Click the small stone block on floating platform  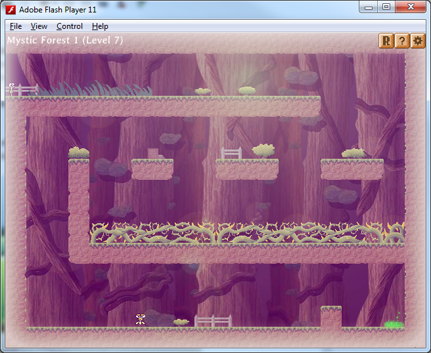(153, 153)
